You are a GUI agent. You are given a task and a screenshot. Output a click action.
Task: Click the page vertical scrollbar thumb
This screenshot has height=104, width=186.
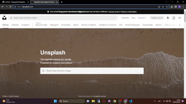(x=185, y=16)
